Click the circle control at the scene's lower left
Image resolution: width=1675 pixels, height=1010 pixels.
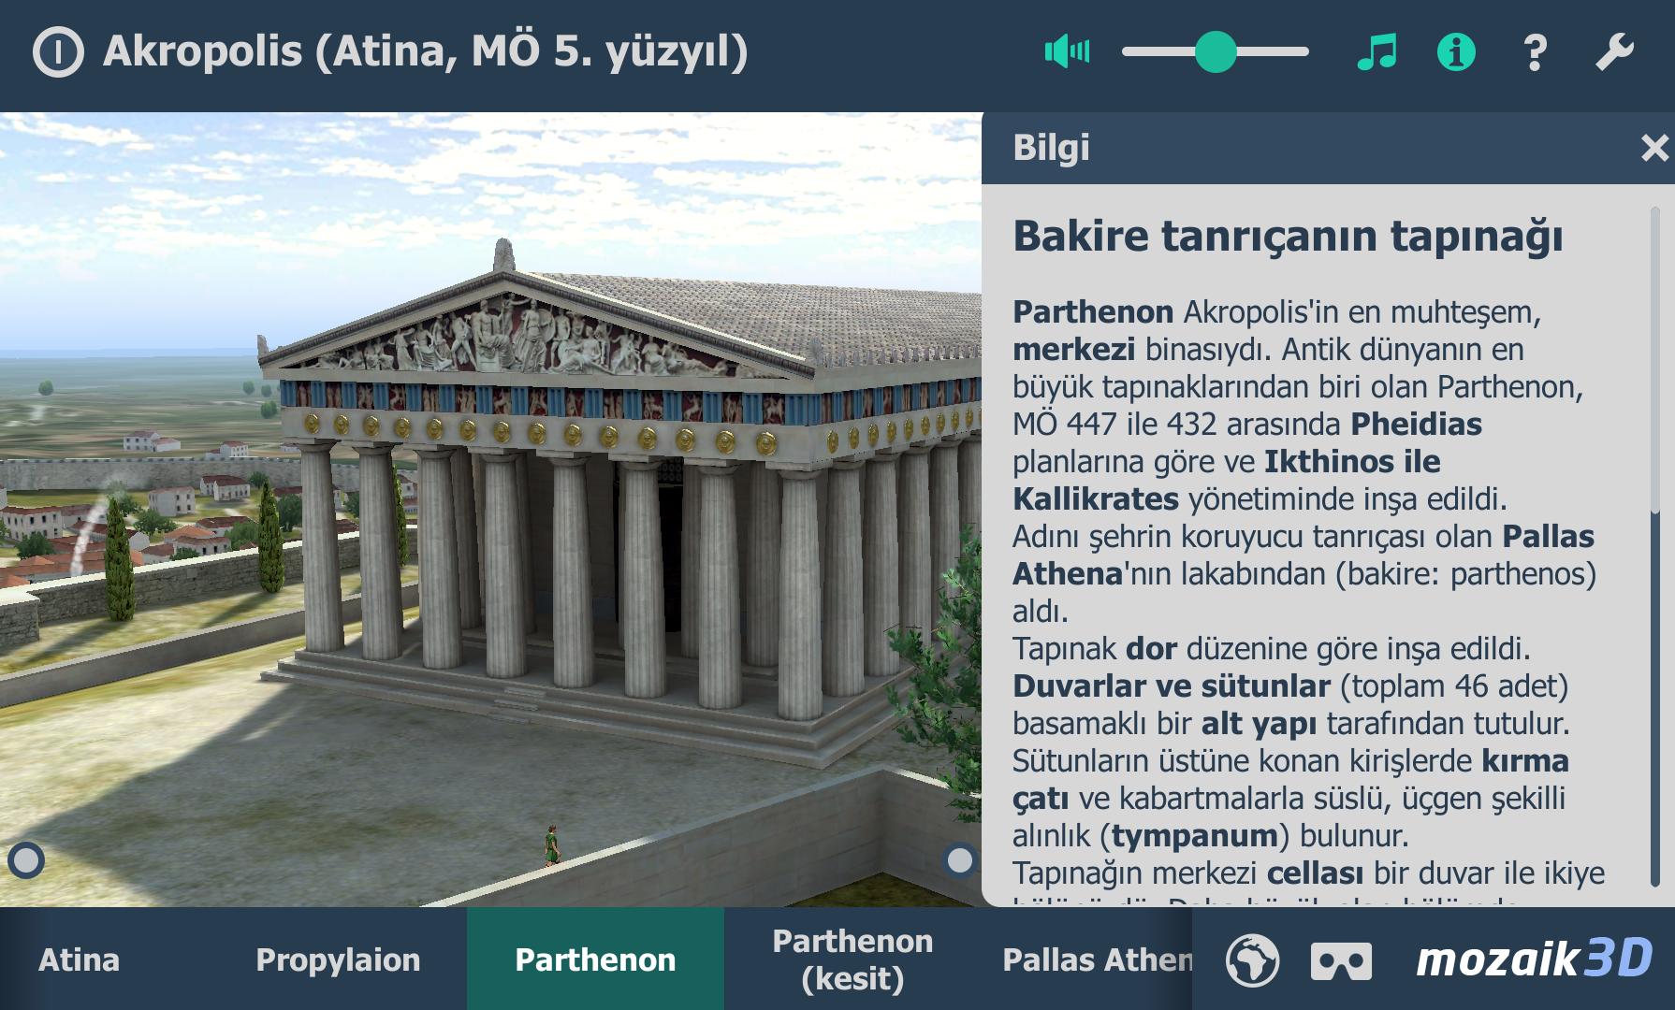tap(26, 859)
